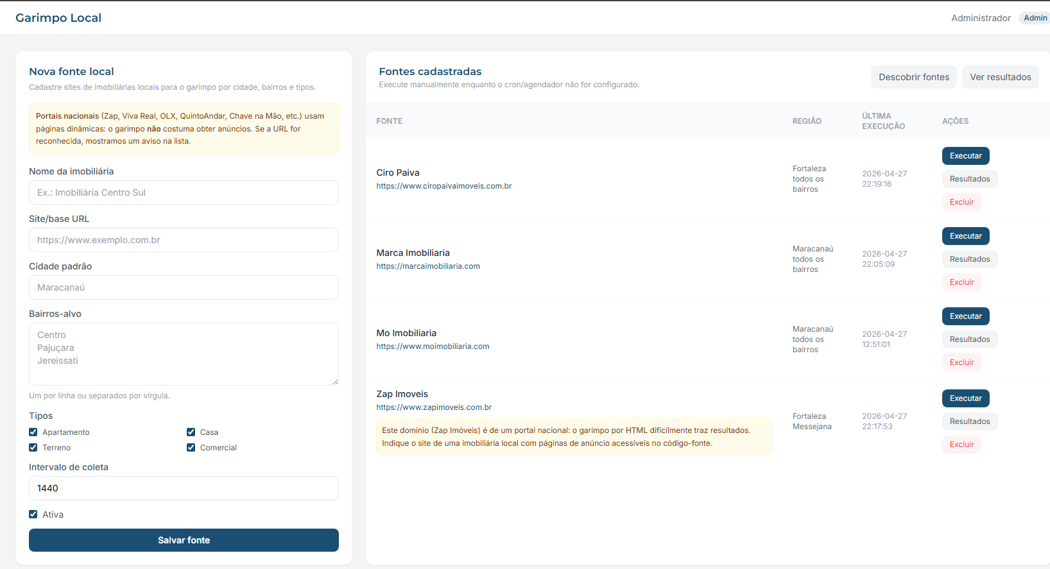The width and height of the screenshot is (1050, 569).
Task: Click the Salvar fonte button
Action: tap(184, 540)
